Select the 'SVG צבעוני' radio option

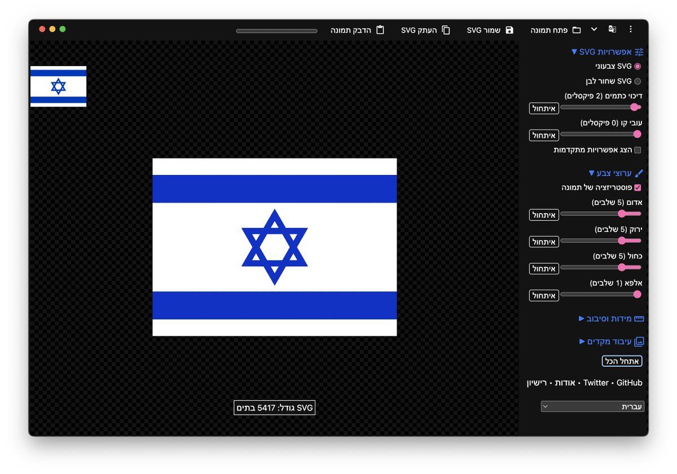[x=638, y=66]
